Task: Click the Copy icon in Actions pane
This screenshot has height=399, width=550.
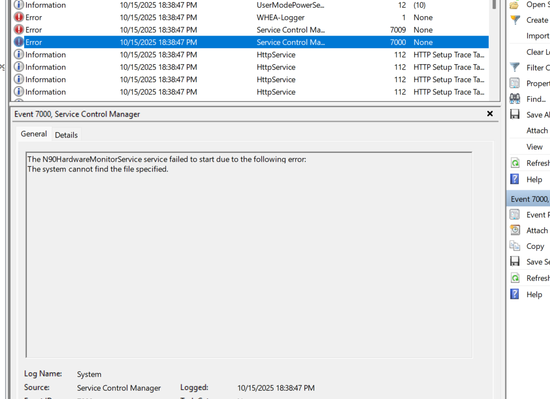Action: tap(515, 246)
